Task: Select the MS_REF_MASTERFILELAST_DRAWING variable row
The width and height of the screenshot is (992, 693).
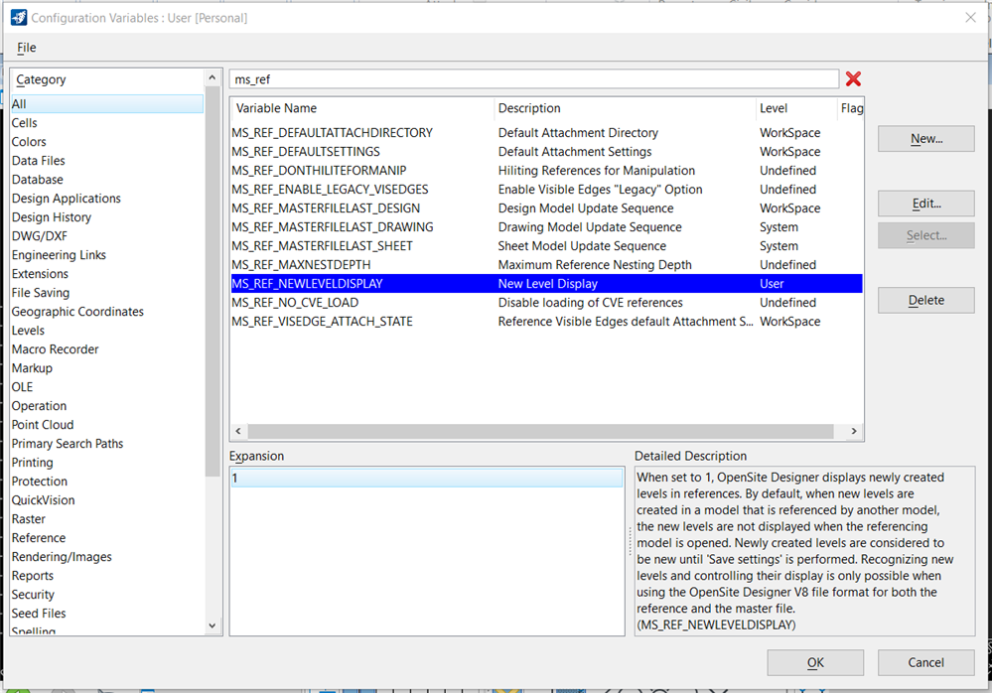Action: [x=546, y=227]
